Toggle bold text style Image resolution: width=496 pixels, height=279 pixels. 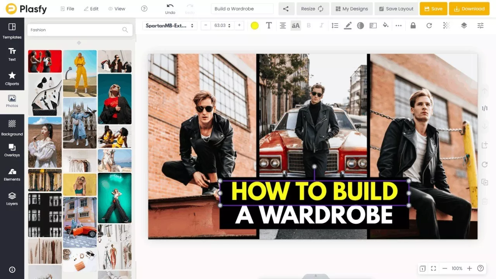pos(309,26)
